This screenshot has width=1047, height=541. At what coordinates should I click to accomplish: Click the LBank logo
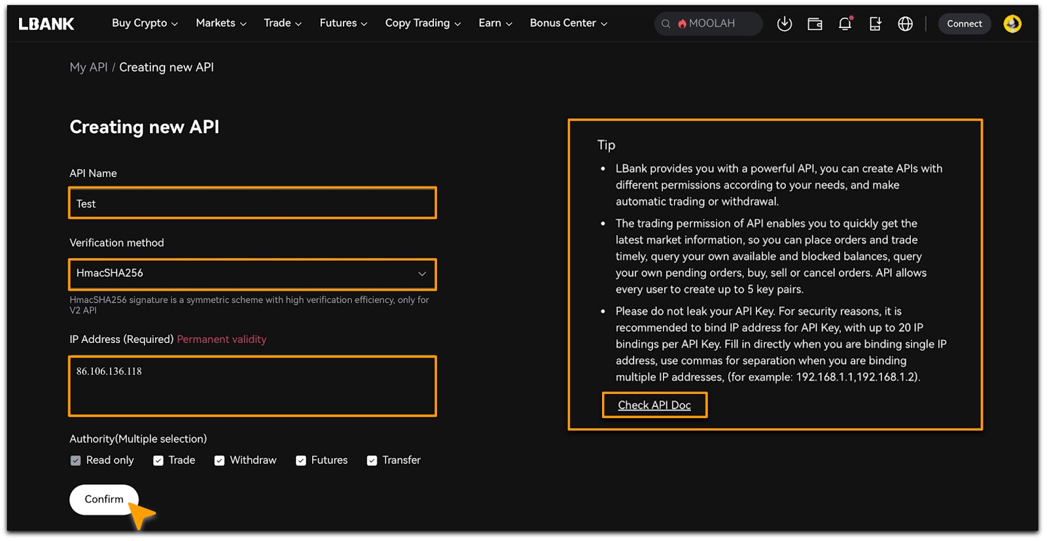[46, 24]
